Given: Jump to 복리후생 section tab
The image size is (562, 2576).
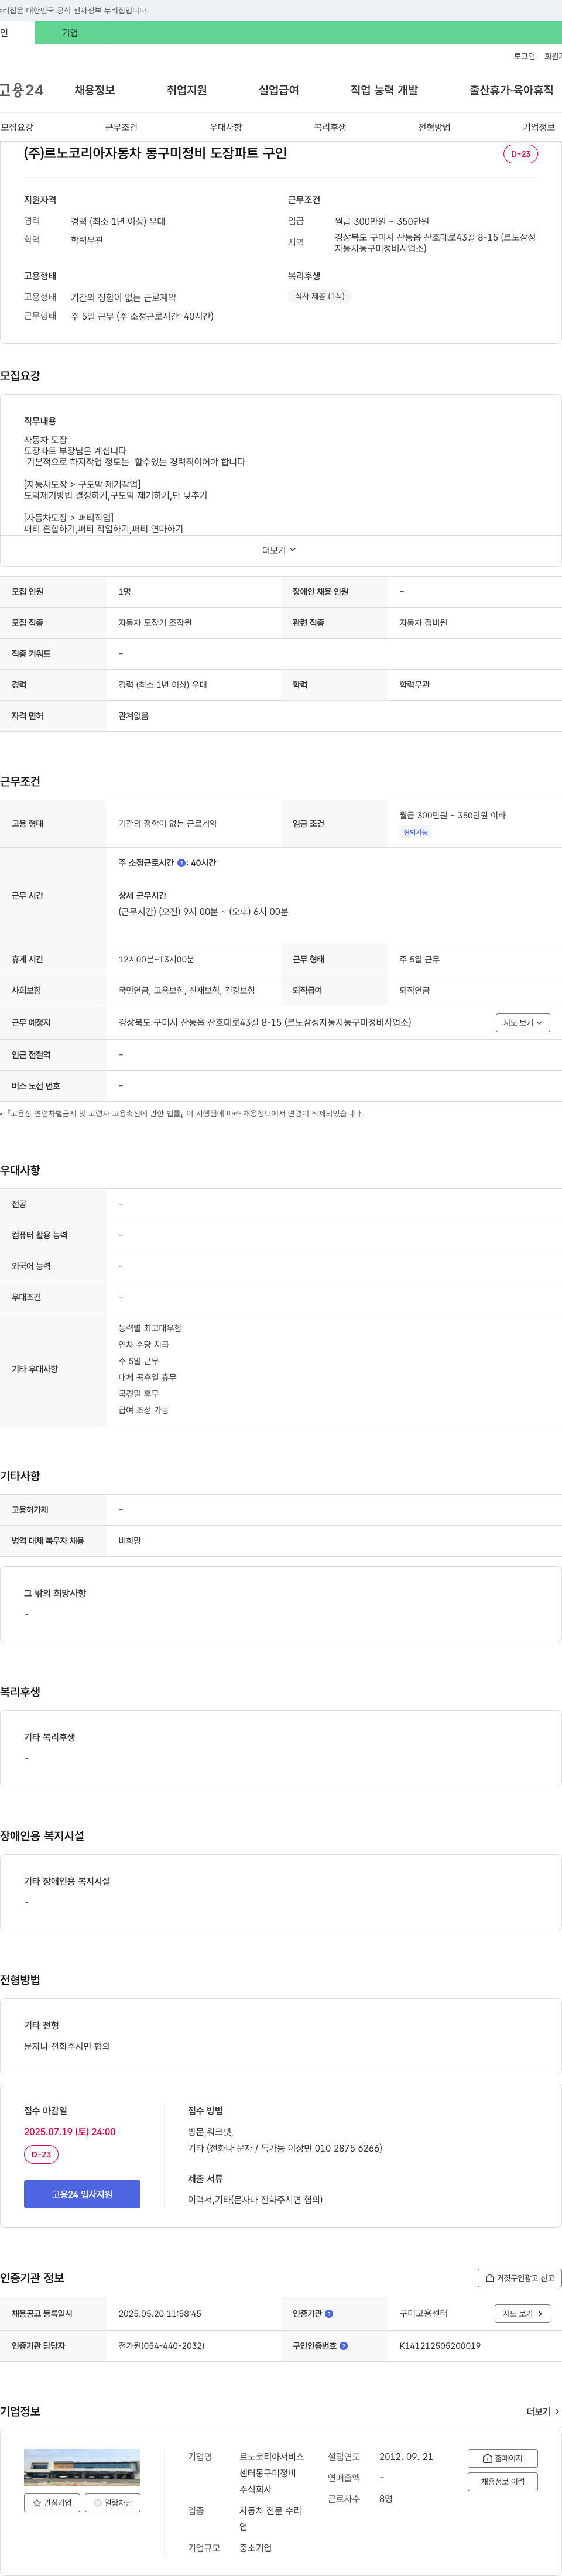Looking at the screenshot, I should click(330, 127).
